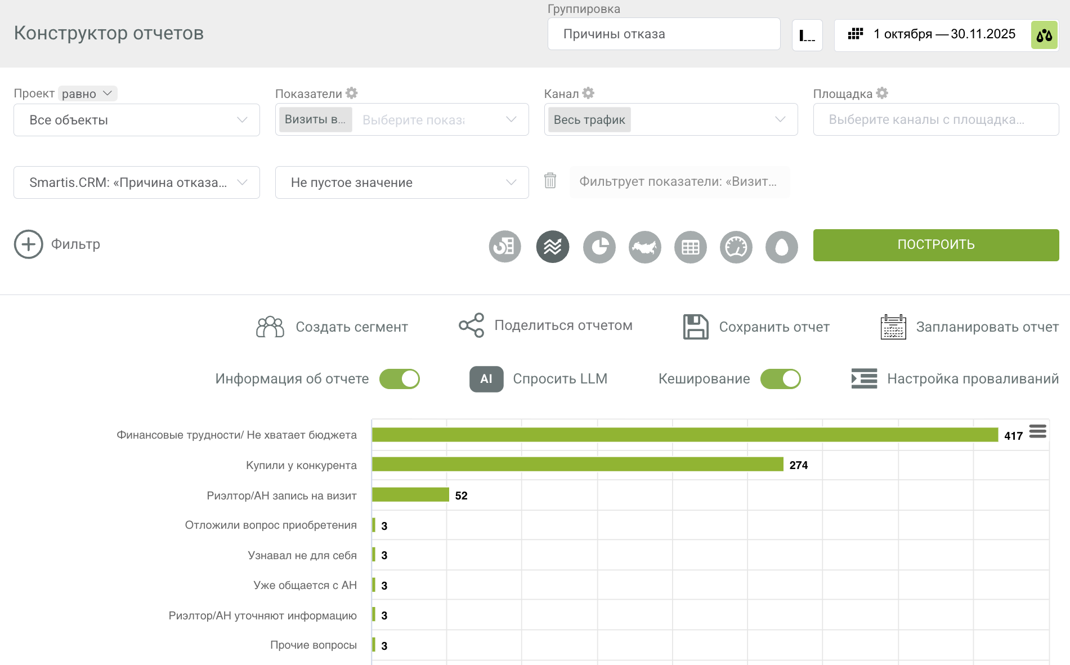1070x665 pixels.
Task: Select the gauge speedometer chart icon
Action: click(736, 247)
